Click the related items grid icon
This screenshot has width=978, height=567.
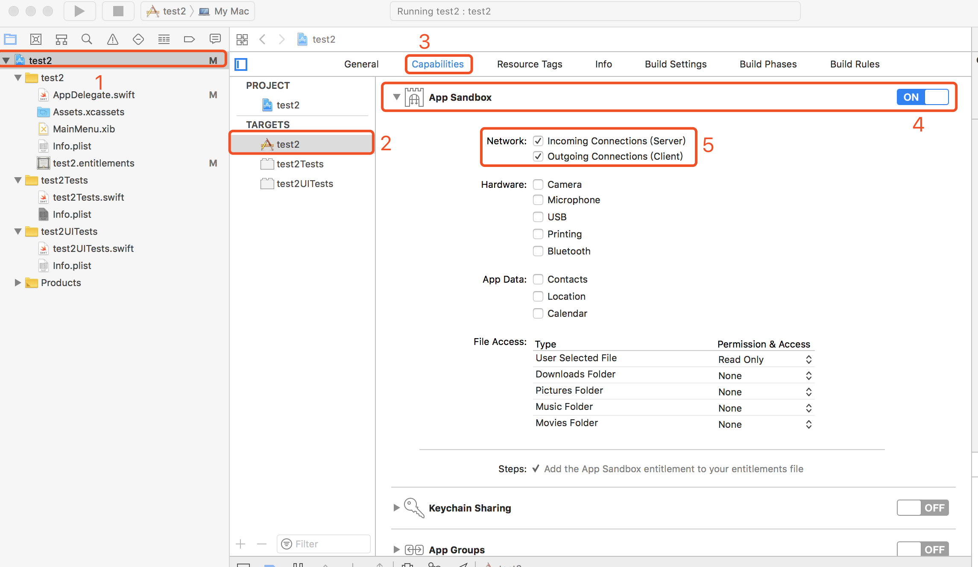pyautogui.click(x=242, y=39)
